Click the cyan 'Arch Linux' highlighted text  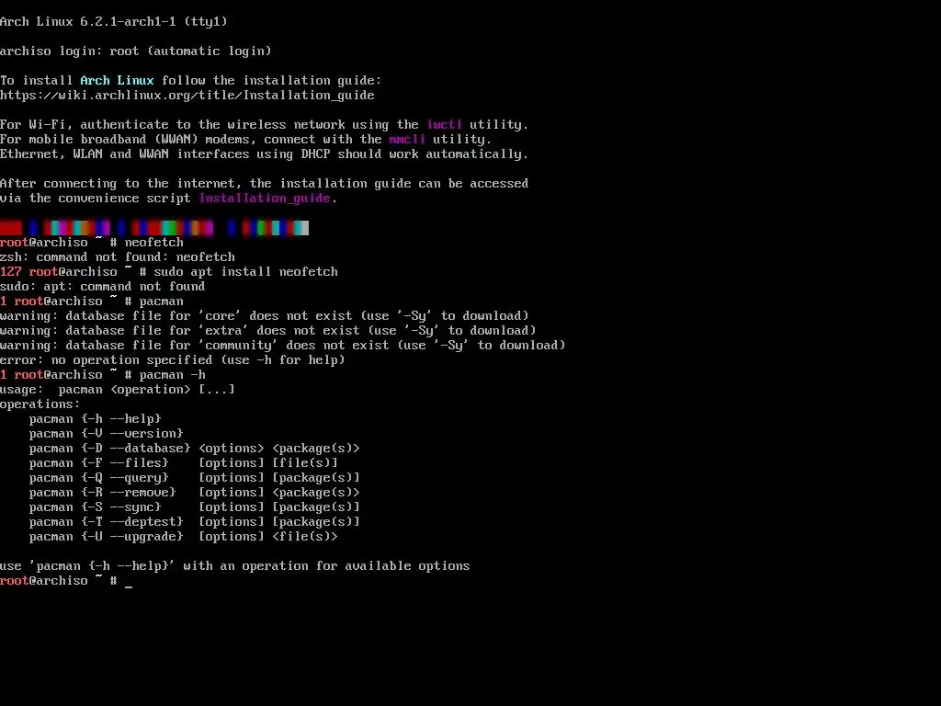pos(117,81)
